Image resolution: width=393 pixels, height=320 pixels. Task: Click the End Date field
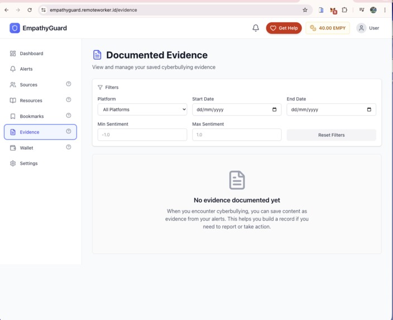pyautogui.click(x=332, y=109)
